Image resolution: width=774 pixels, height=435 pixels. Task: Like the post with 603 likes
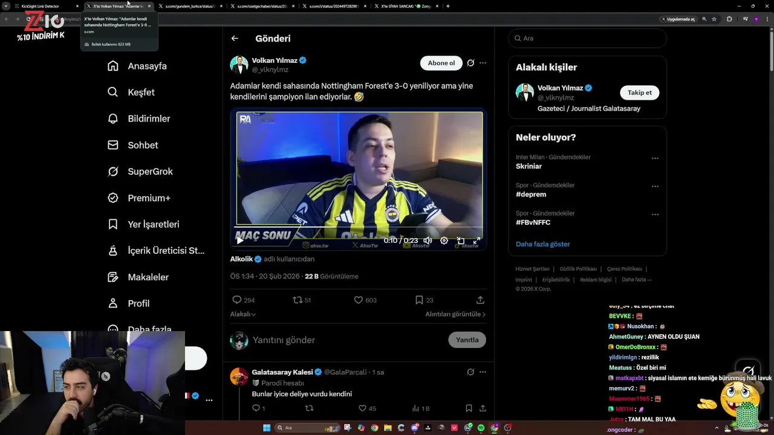365,300
